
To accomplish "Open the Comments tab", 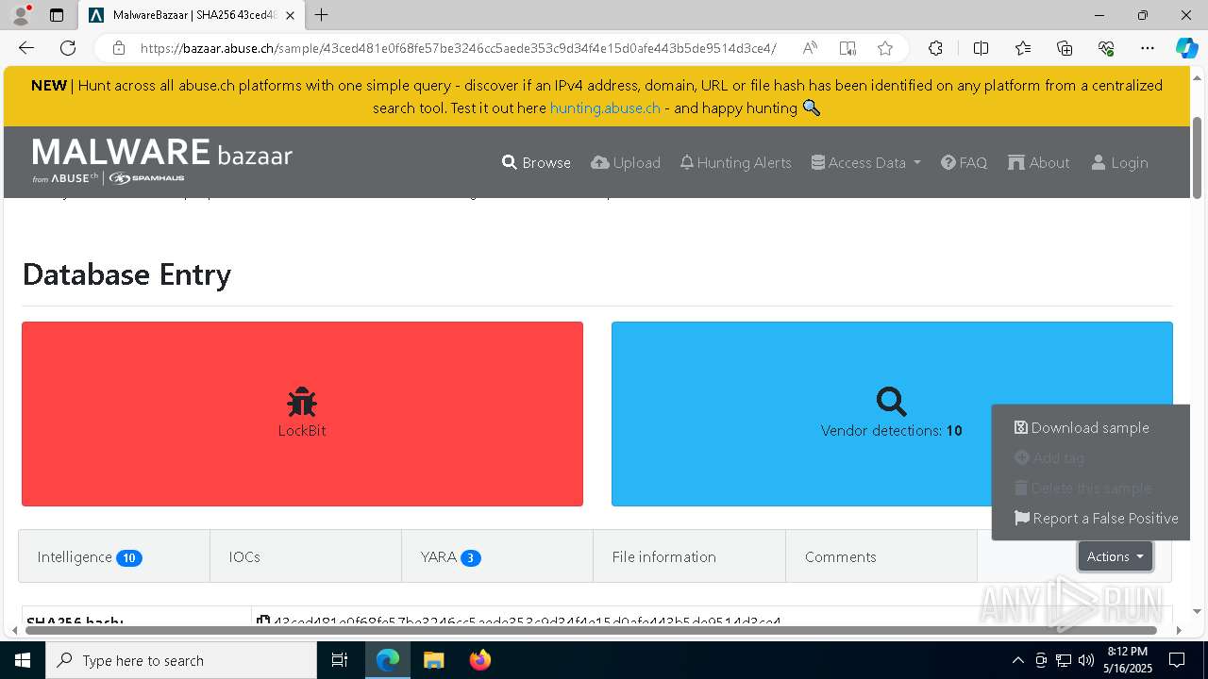I will (x=881, y=556).
